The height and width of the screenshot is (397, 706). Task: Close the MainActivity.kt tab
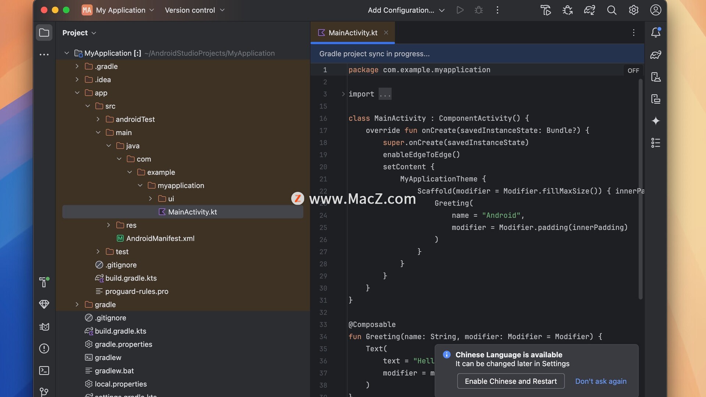click(386, 32)
